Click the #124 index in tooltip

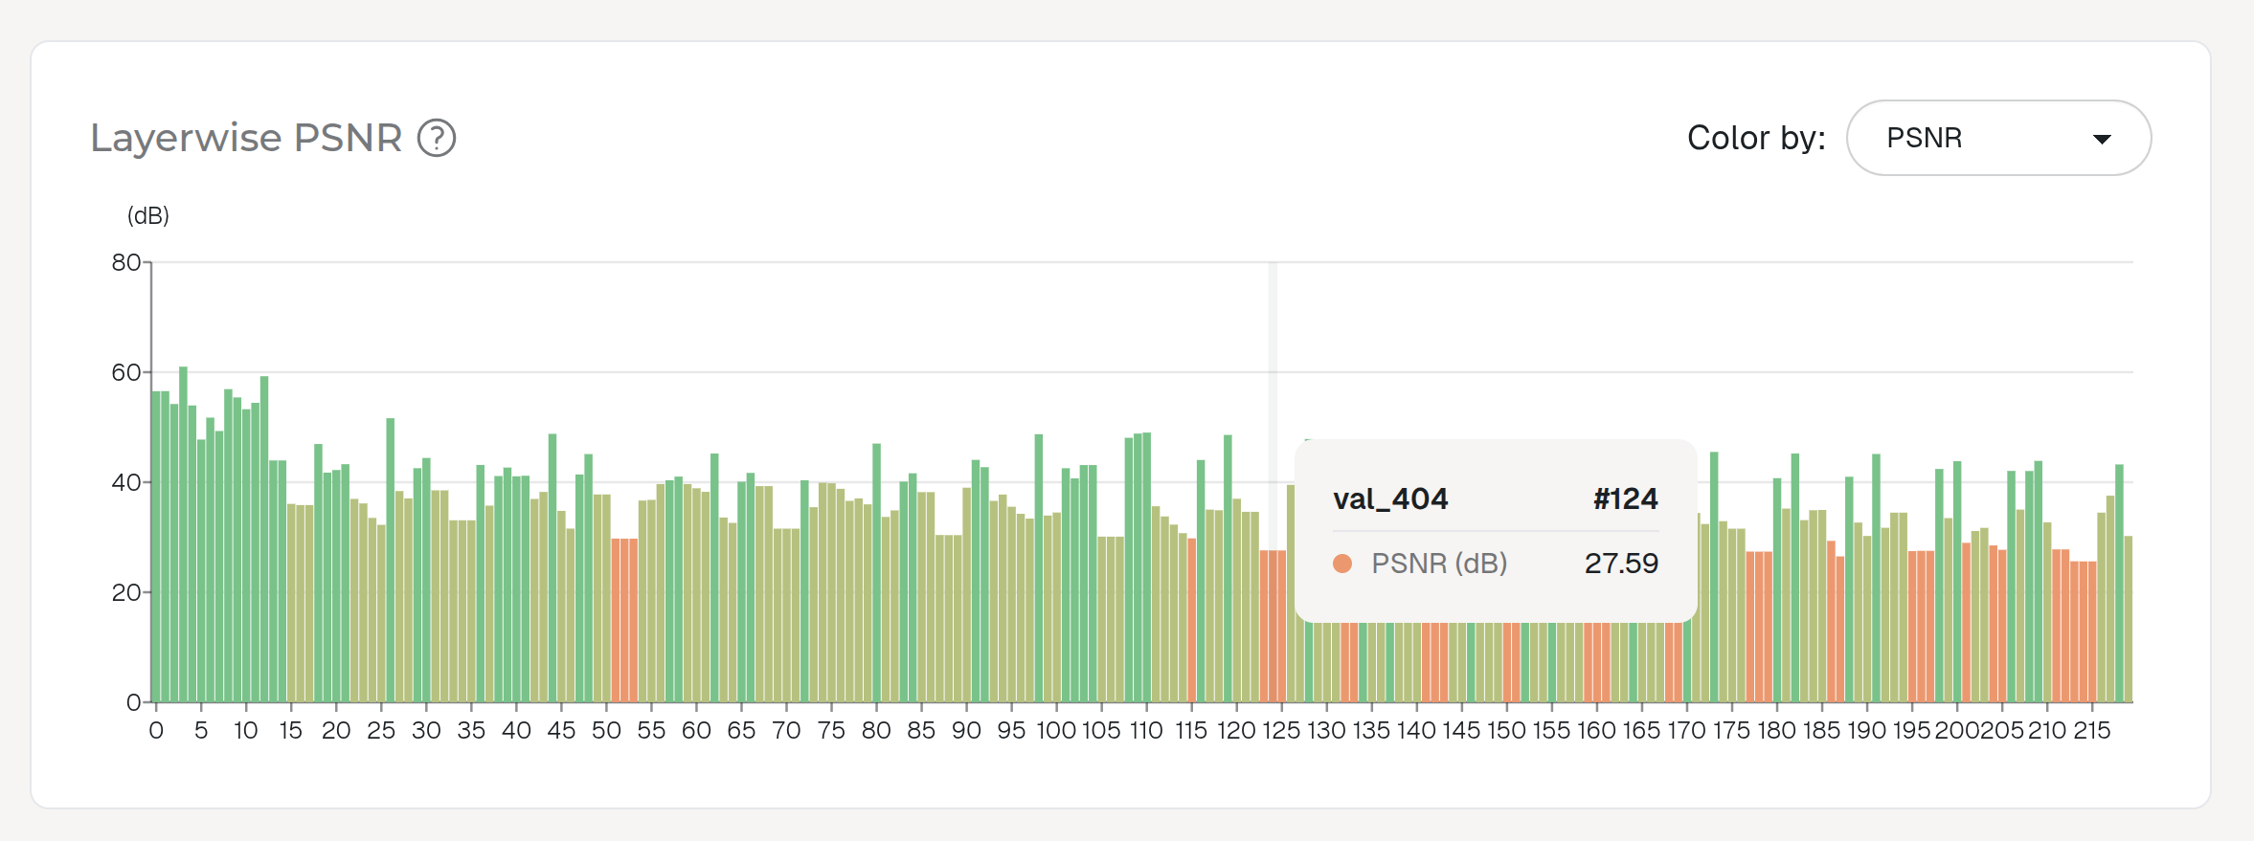[1625, 498]
